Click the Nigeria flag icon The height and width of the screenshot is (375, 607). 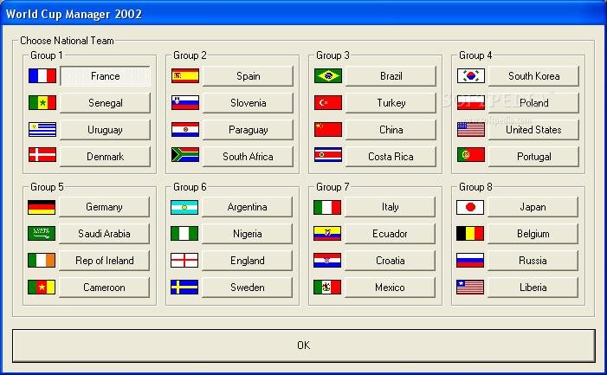pos(184,233)
